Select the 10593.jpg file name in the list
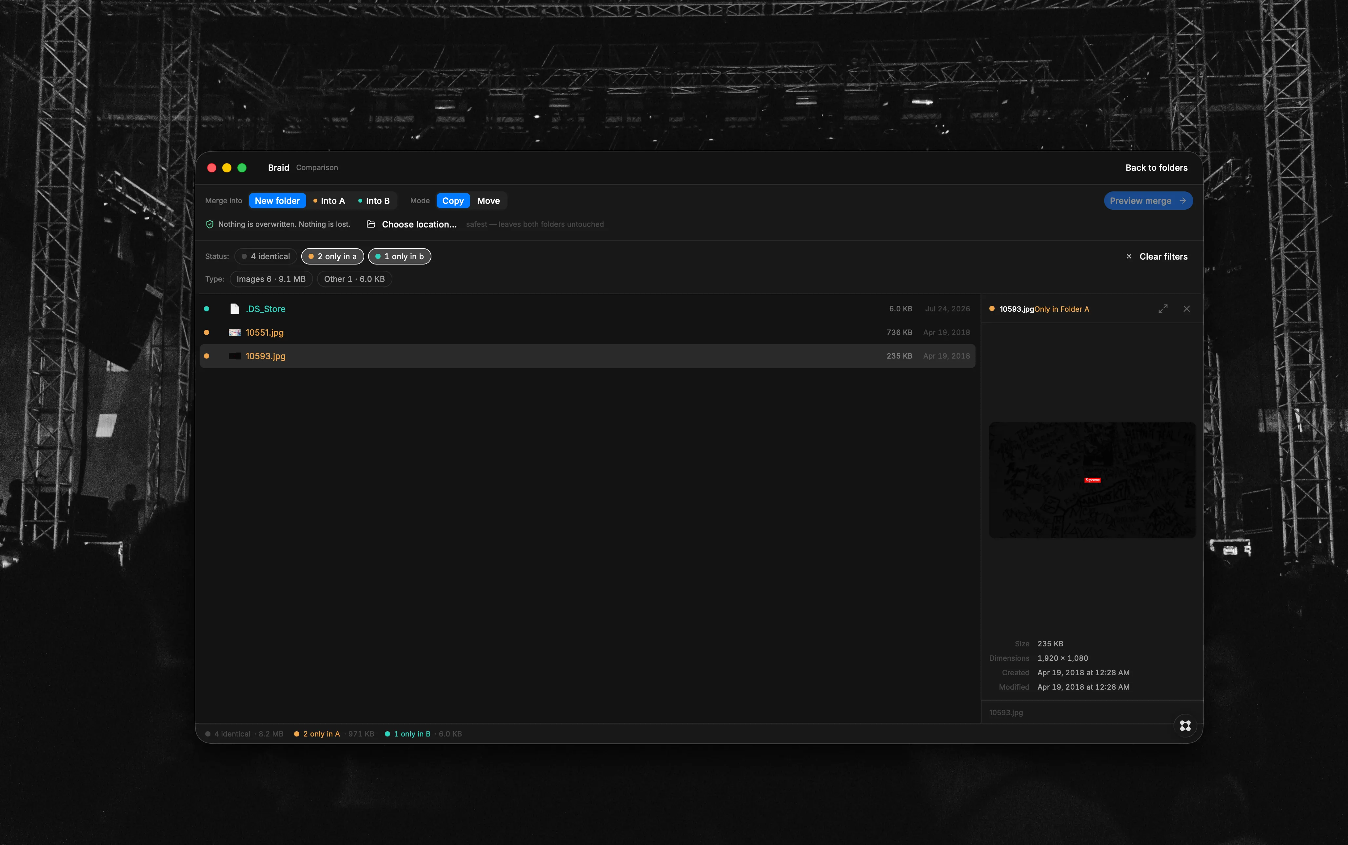The image size is (1348, 845). click(266, 356)
